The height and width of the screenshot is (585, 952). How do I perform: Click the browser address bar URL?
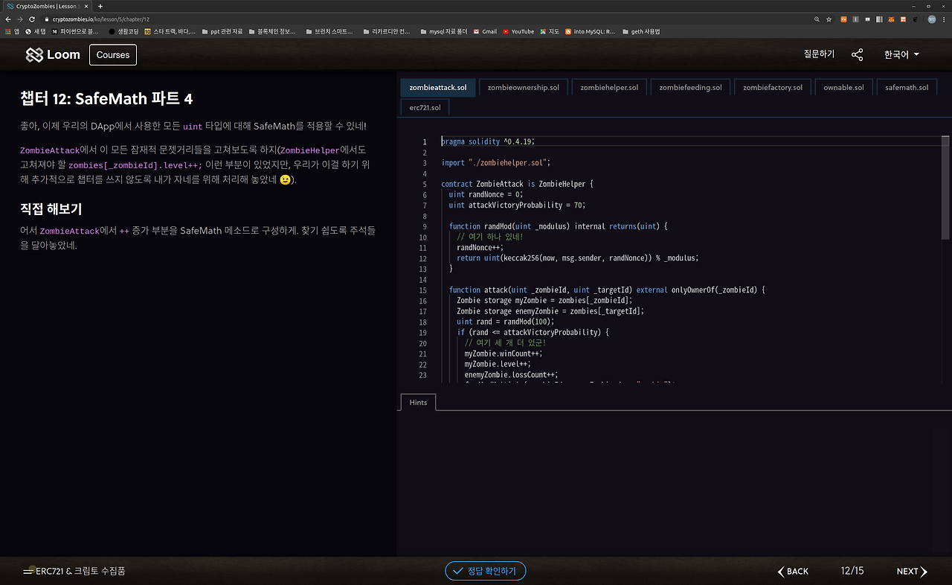point(101,19)
